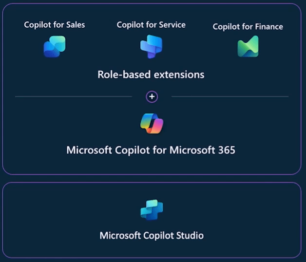Open the Copilot for Service icon
The image size is (306, 262).
pyautogui.click(x=151, y=47)
